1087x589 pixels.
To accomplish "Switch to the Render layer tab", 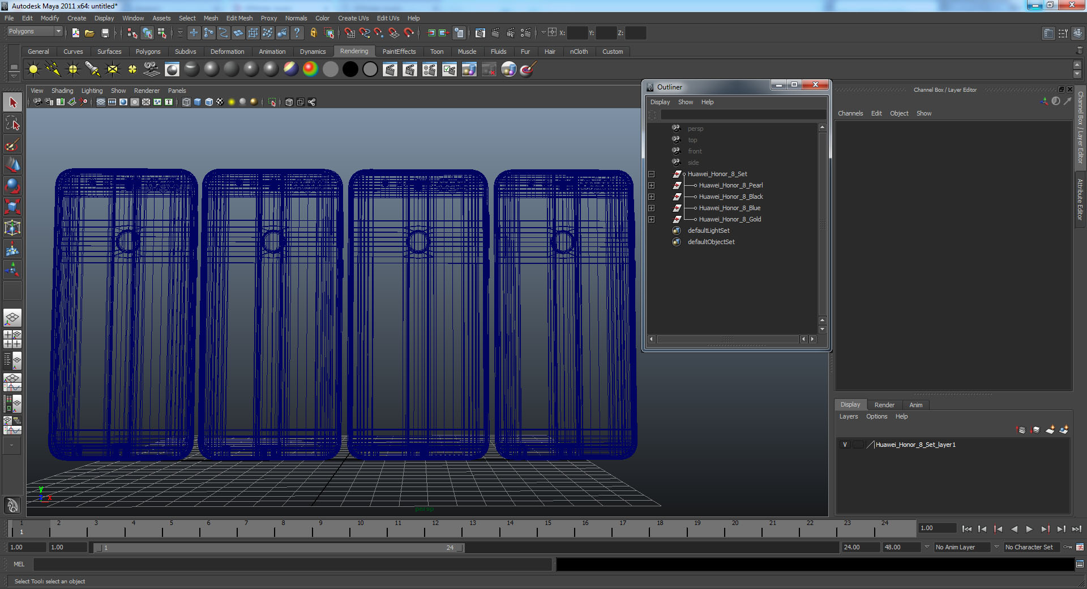I will coord(884,405).
